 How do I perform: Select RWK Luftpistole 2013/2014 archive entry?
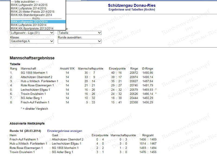(38, 25)
